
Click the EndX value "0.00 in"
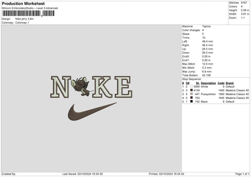206,56
